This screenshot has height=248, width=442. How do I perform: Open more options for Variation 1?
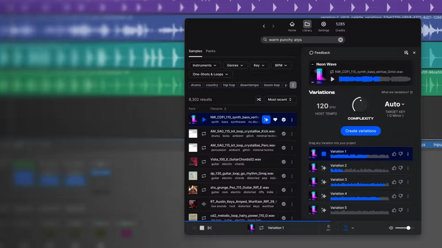[408, 154]
